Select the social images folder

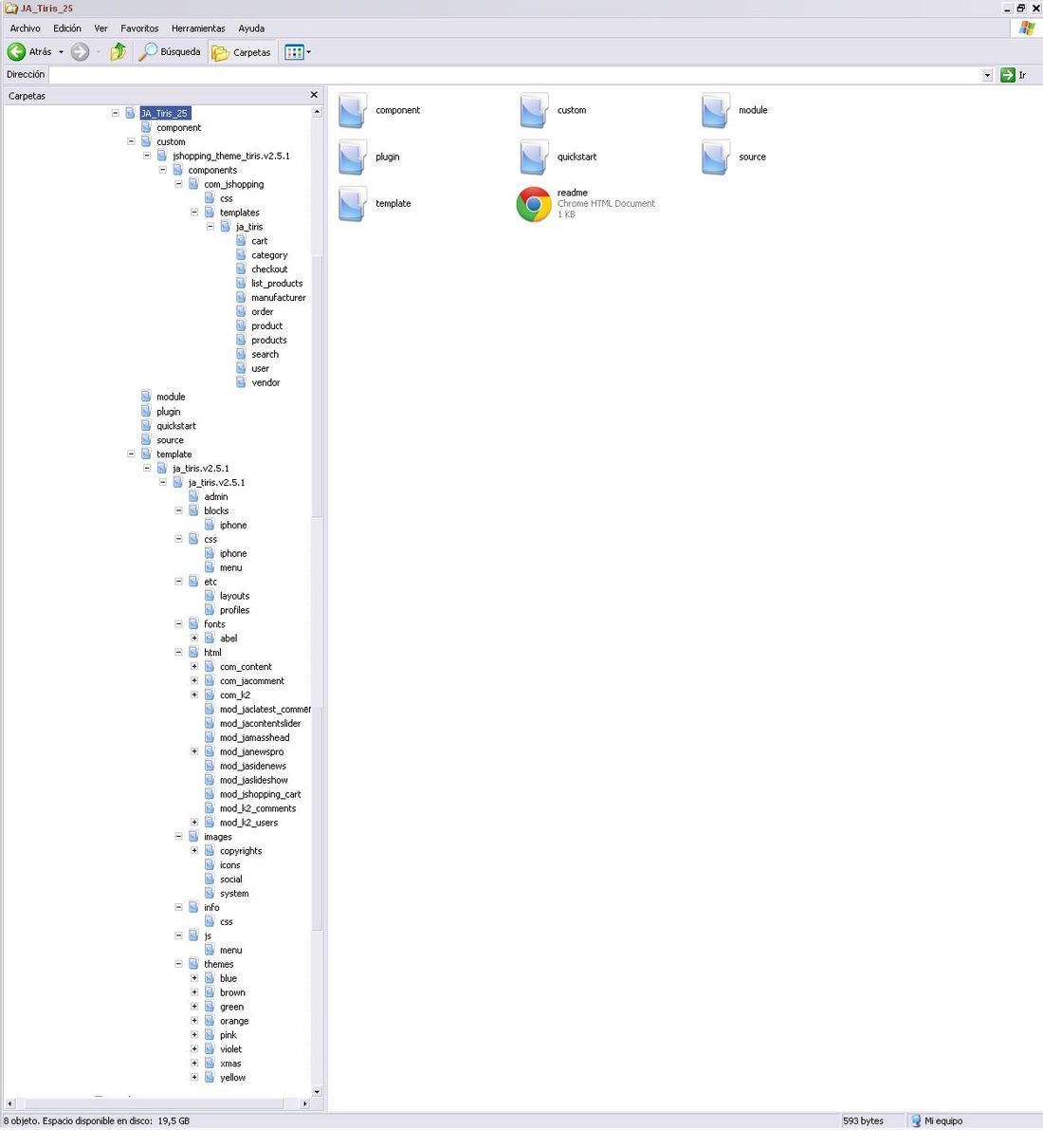[231, 880]
